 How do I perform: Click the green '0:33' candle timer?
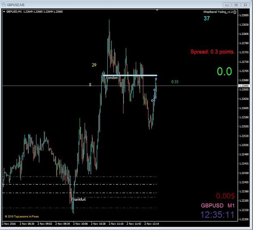coord(175,82)
